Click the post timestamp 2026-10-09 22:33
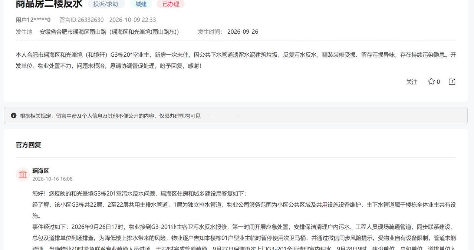Screen dimensions: 474x250 132,20
